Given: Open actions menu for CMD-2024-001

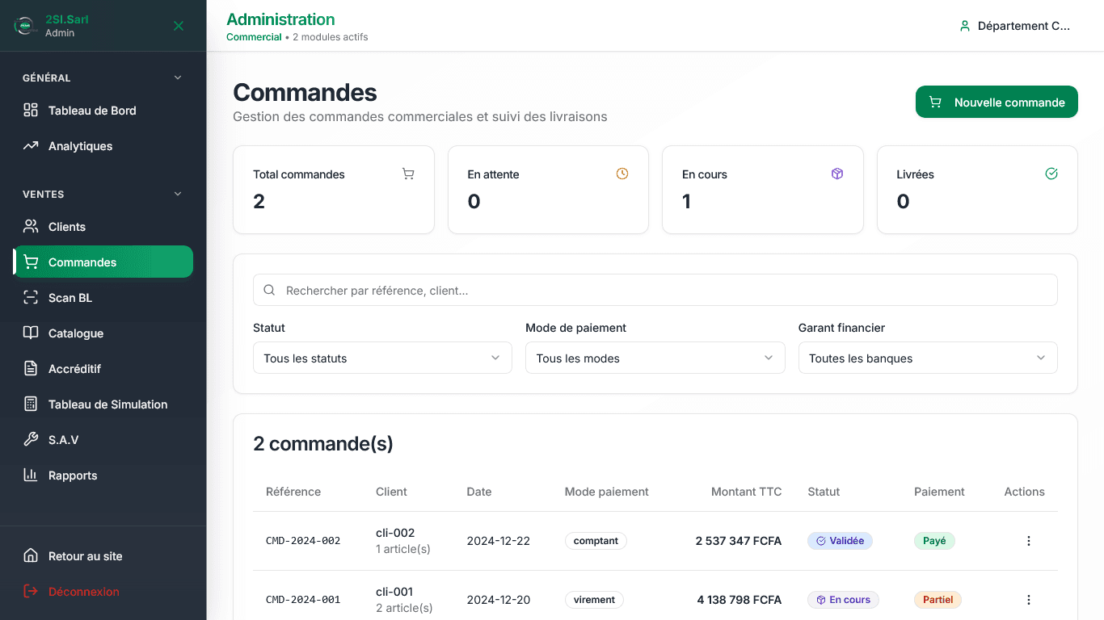Looking at the screenshot, I should coord(1029,600).
